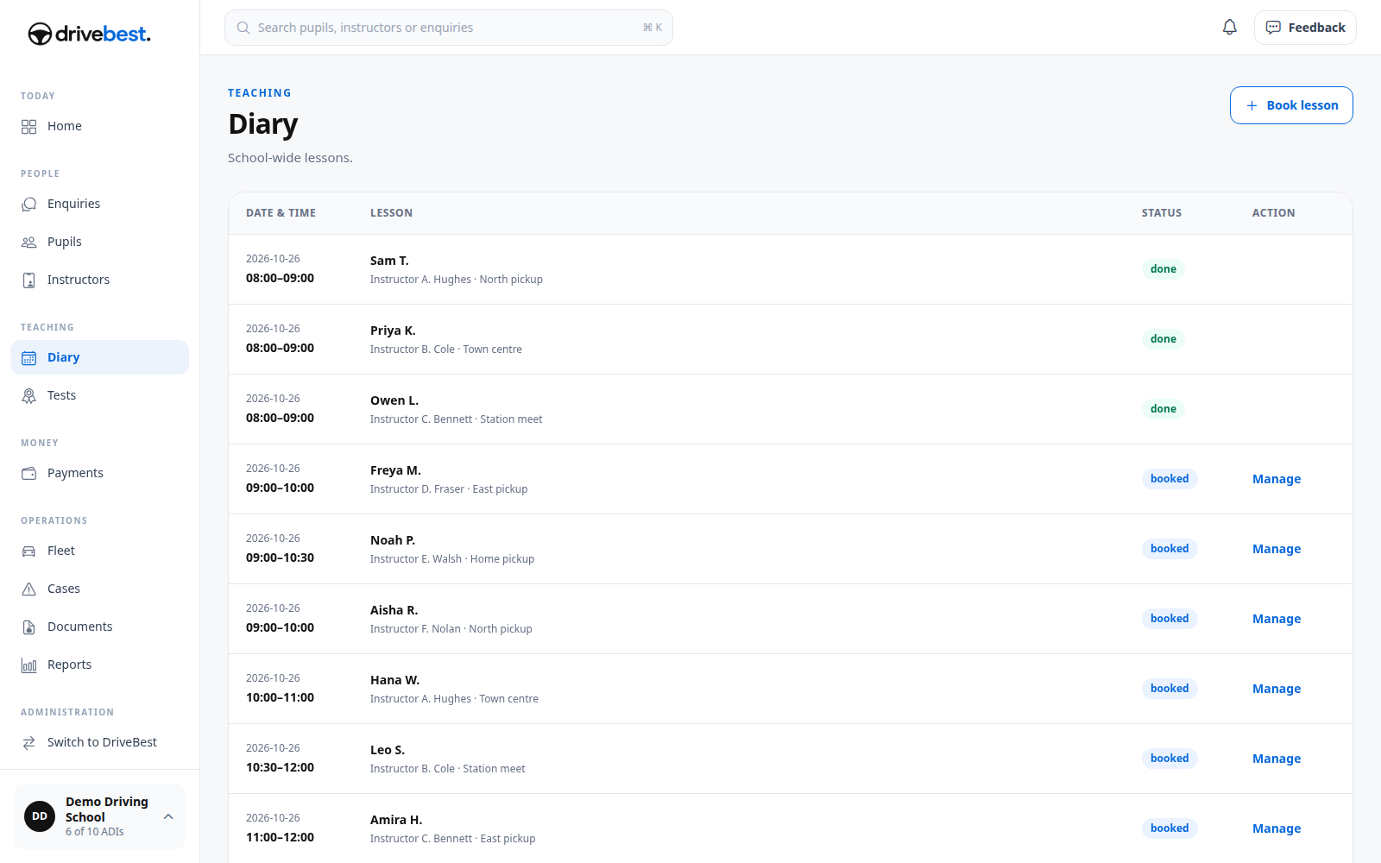Click the Payments wallet icon
The width and height of the screenshot is (1381, 863).
[x=29, y=473]
